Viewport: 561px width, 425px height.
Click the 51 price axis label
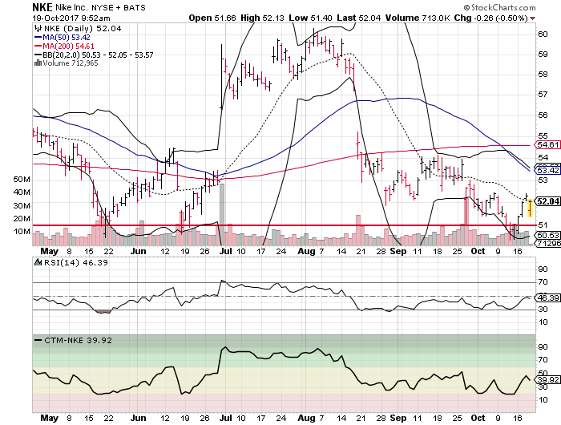543,225
